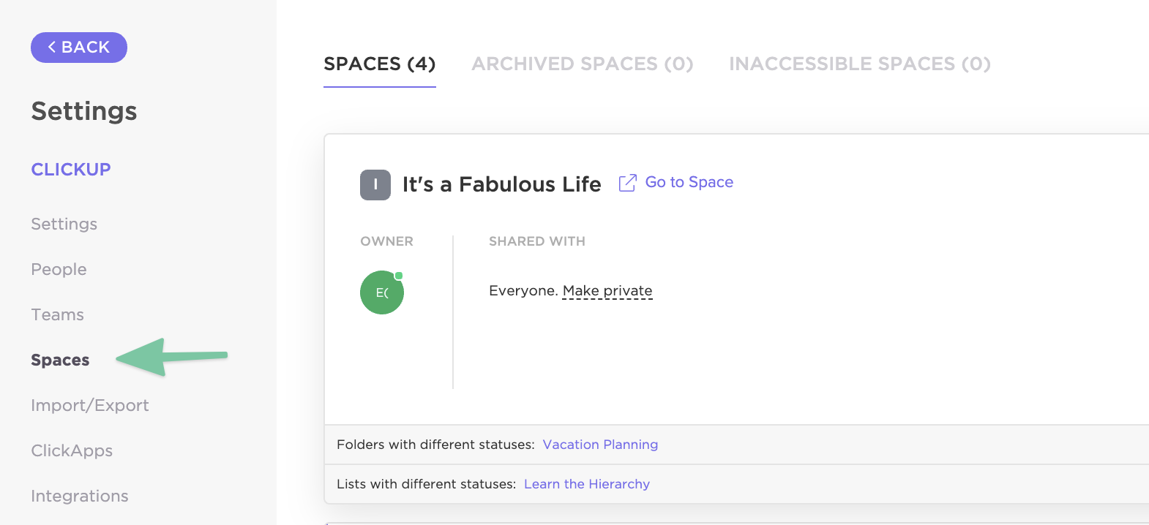Go to the People settings page

point(59,270)
